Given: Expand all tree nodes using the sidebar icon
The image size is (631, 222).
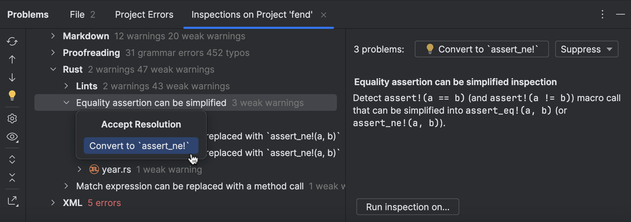Looking at the screenshot, I should [12, 159].
